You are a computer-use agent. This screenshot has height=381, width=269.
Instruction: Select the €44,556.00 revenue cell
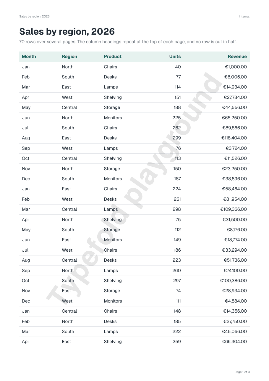[x=234, y=107]
